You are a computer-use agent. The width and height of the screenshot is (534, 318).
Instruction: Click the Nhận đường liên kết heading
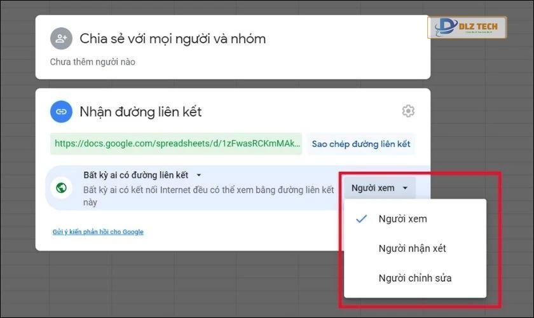140,112
